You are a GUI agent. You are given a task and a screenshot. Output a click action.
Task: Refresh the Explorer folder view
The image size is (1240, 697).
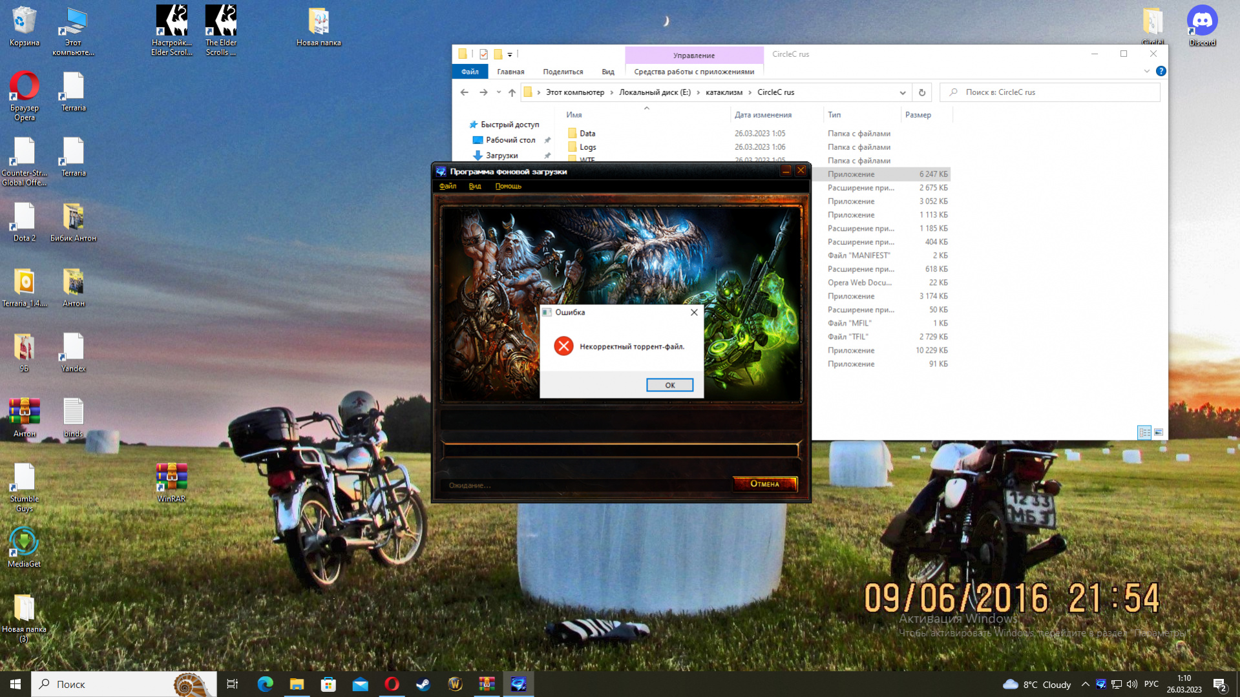tap(922, 92)
